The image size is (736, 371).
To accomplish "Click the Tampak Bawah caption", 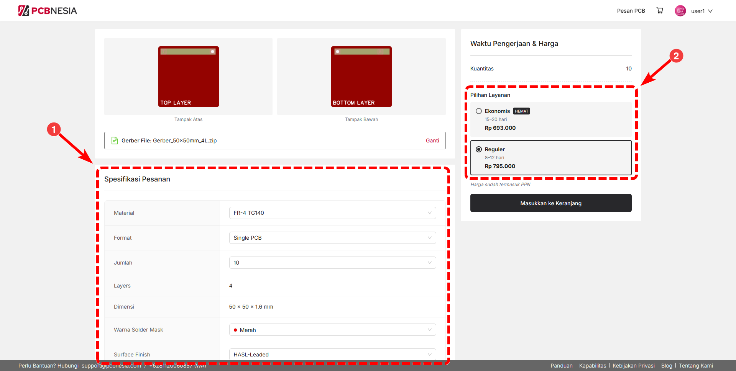I will (x=361, y=119).
